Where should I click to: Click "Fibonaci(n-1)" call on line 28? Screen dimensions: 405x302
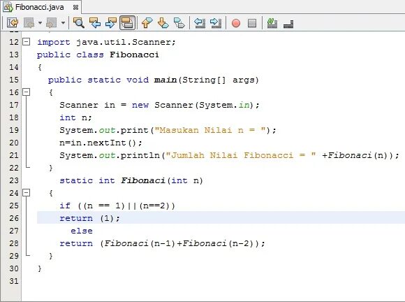[x=140, y=243]
